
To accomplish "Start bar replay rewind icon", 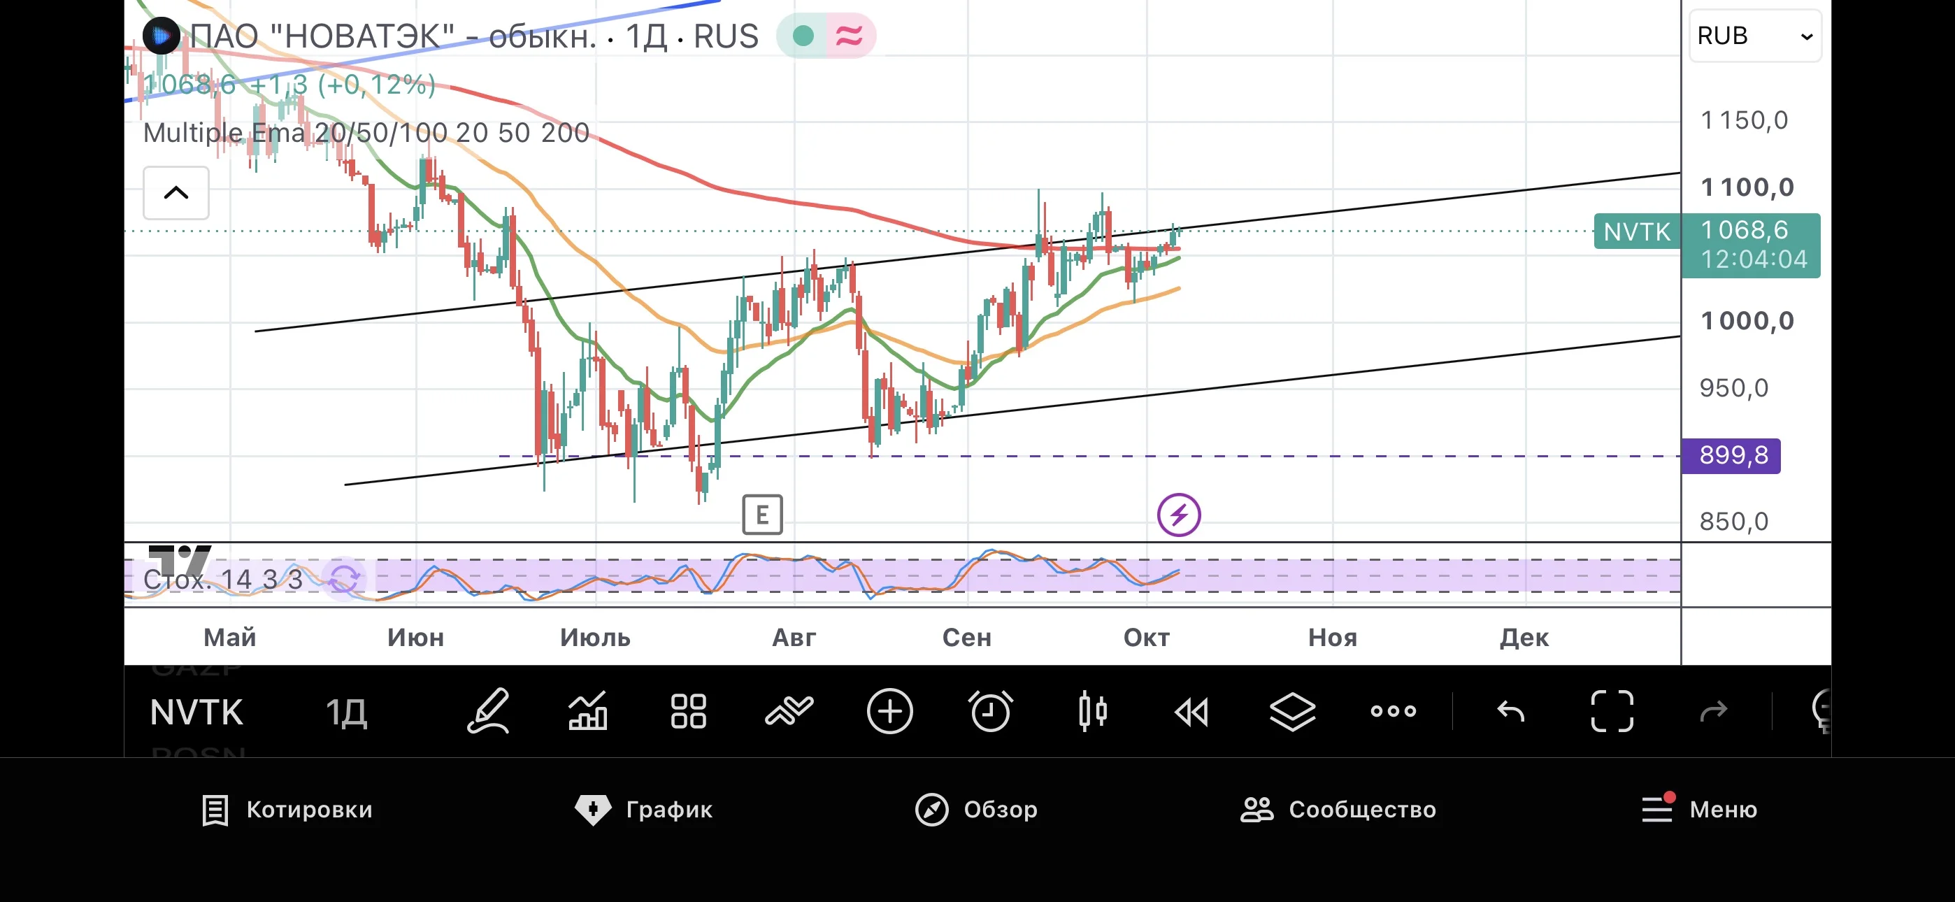I will point(1191,711).
